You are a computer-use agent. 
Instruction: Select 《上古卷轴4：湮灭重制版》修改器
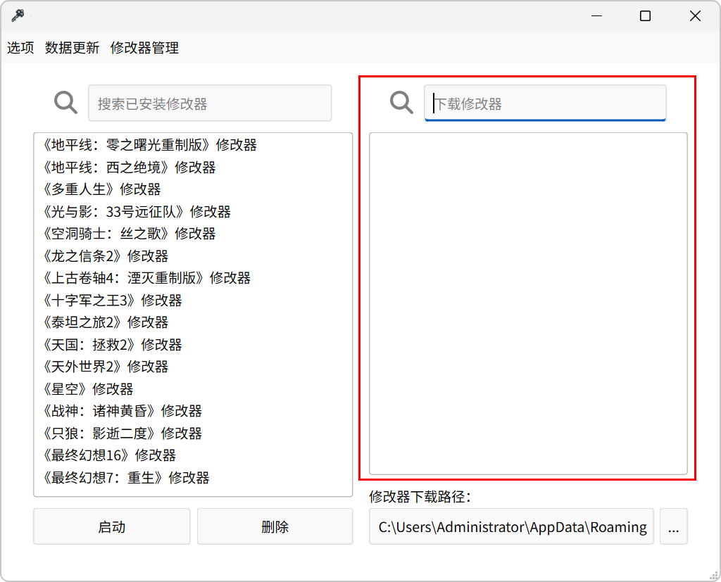pos(193,278)
